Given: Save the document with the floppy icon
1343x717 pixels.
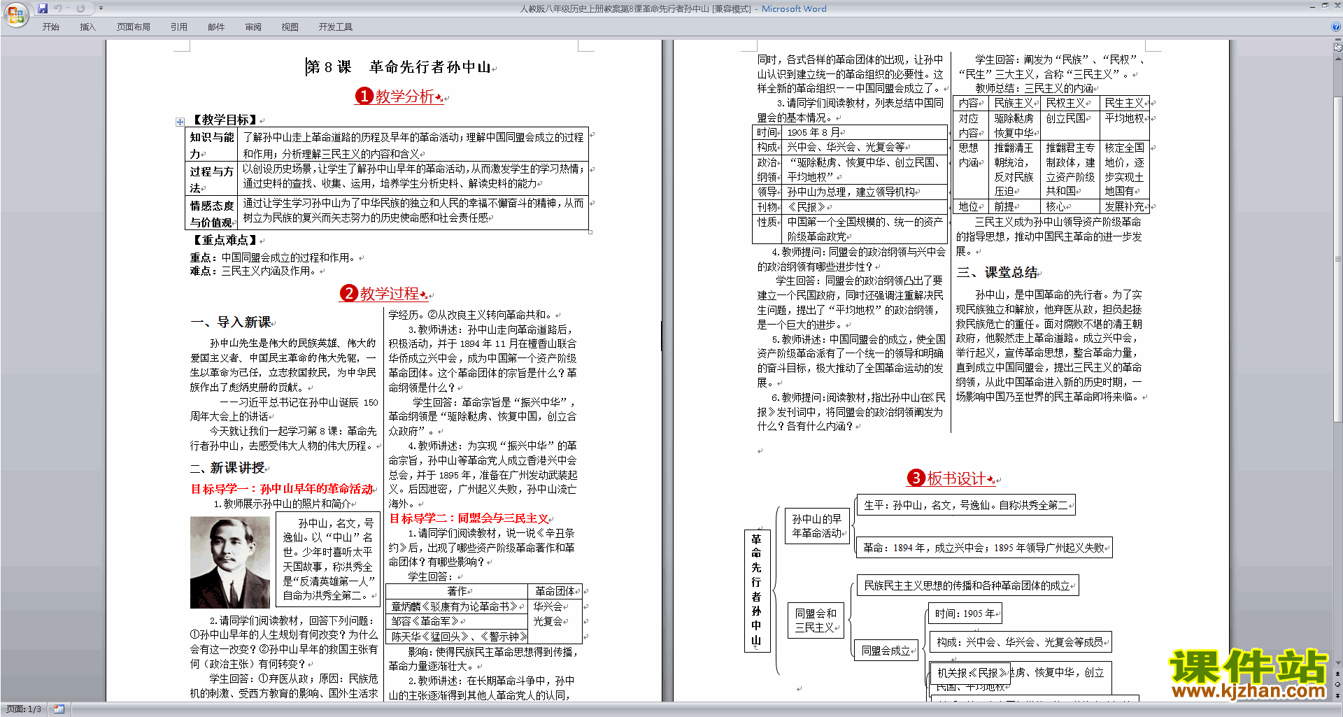Looking at the screenshot, I should (x=43, y=8).
